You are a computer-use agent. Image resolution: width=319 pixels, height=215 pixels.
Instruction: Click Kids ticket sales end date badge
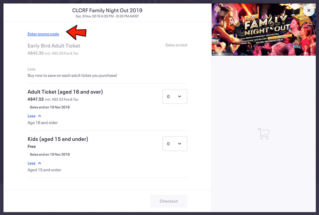click(50, 155)
